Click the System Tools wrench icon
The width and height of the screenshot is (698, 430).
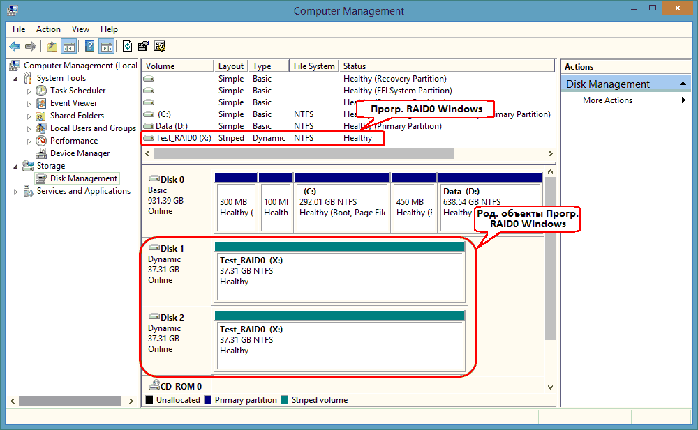tap(28, 78)
